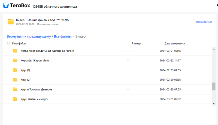Open the Все файлы breadcrumb link
This screenshot has width=218, height=125.
click(63, 36)
